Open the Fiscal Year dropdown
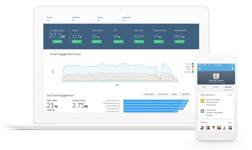Screen dimensions: 252x150 (58, 20)
